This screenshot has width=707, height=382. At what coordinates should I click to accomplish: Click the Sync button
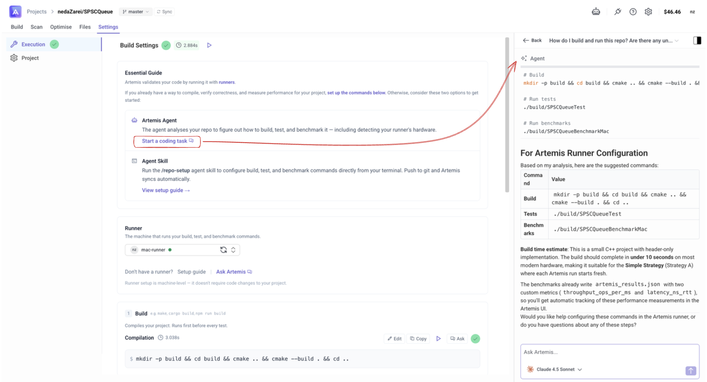point(164,12)
